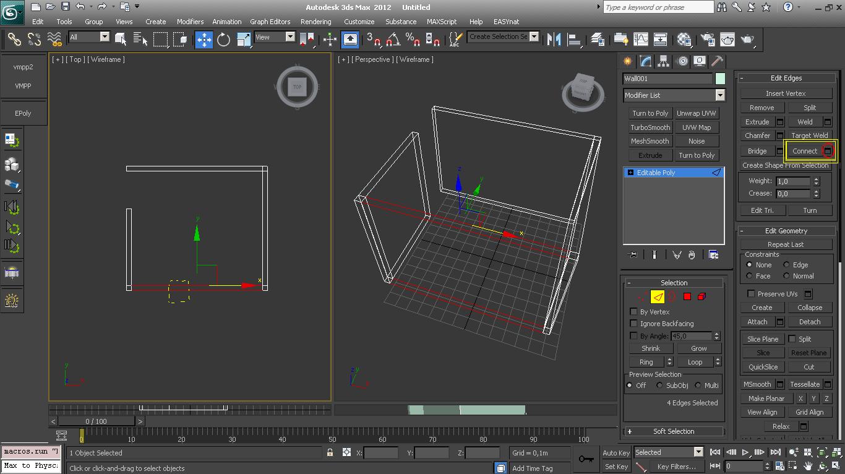Expand the Soft Selection rollout
Image resolution: width=845 pixels, height=474 pixels.
pos(673,431)
